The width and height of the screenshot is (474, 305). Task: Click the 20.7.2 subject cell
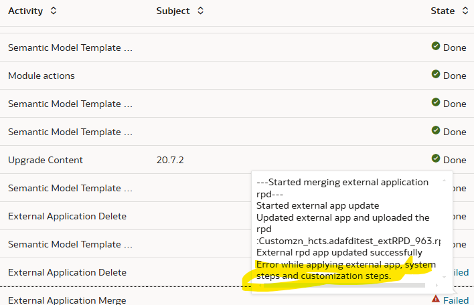coord(170,160)
